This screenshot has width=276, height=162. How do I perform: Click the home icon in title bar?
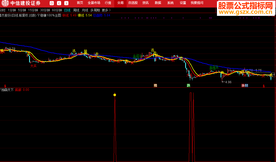click(x=52, y=3)
